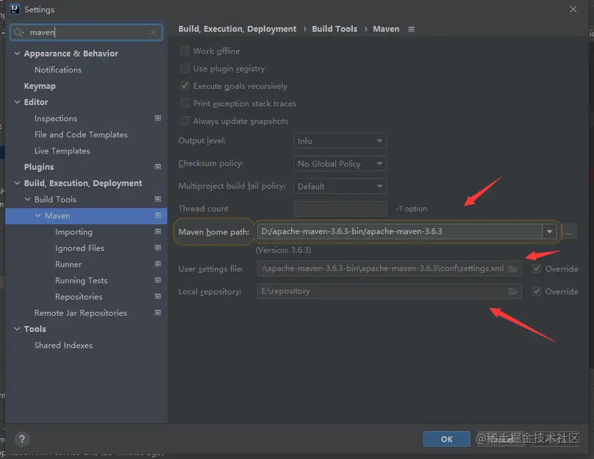594x459 pixels.
Task: Open the Checksum policy dropdown
Action: (x=340, y=163)
